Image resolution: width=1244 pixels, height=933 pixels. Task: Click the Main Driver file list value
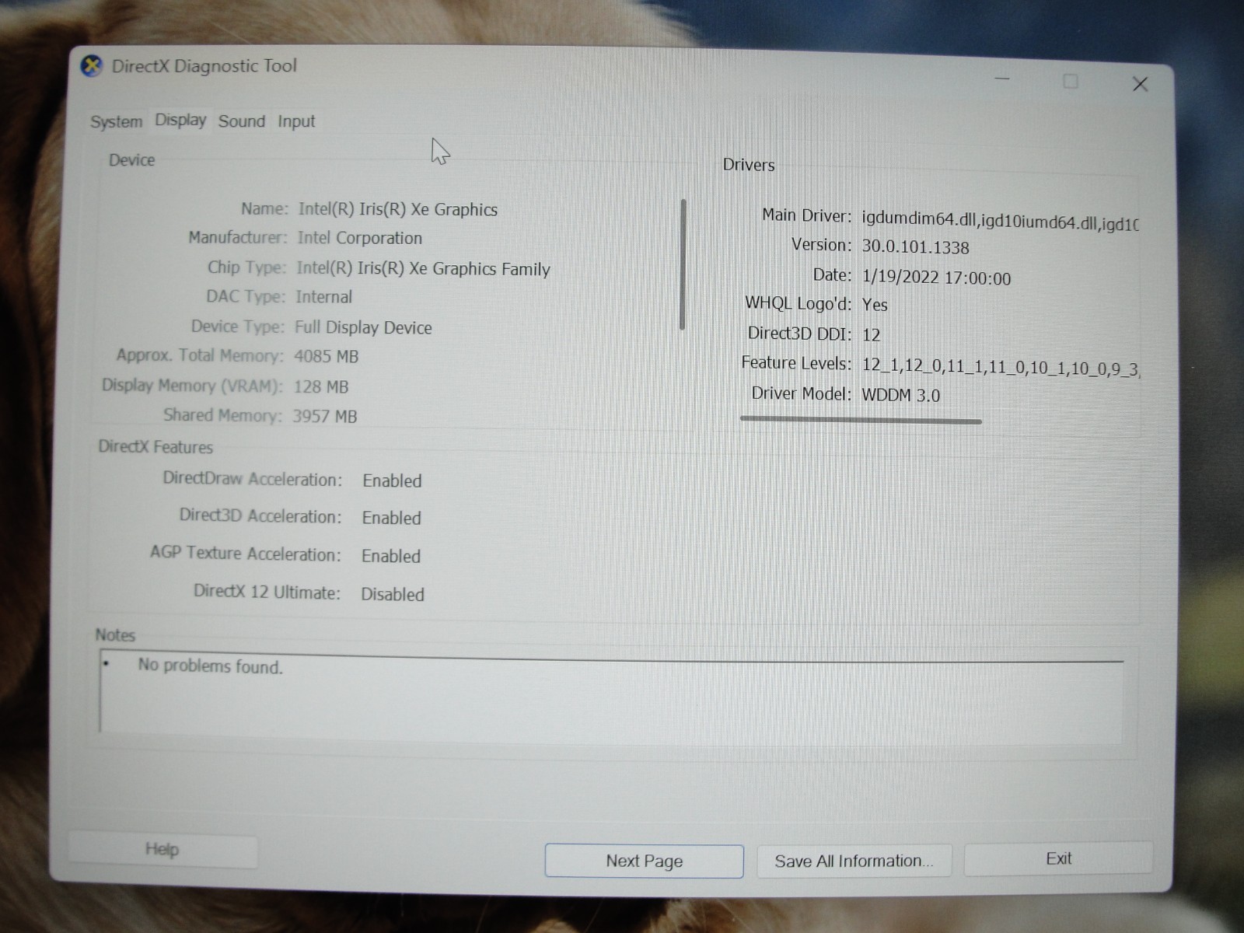[1000, 222]
